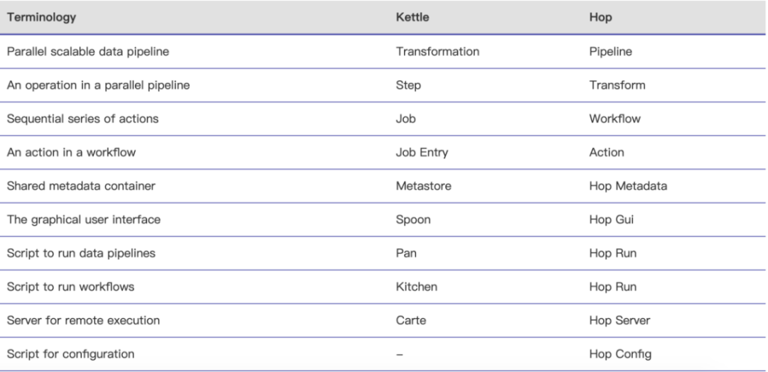768x372 pixels.
Task: Click the Hop column header
Action: 600,18
